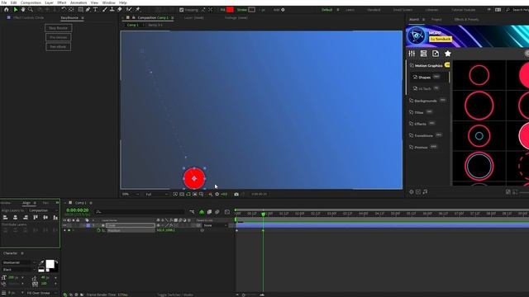Expand the Motion Graphics category

(x=428, y=66)
